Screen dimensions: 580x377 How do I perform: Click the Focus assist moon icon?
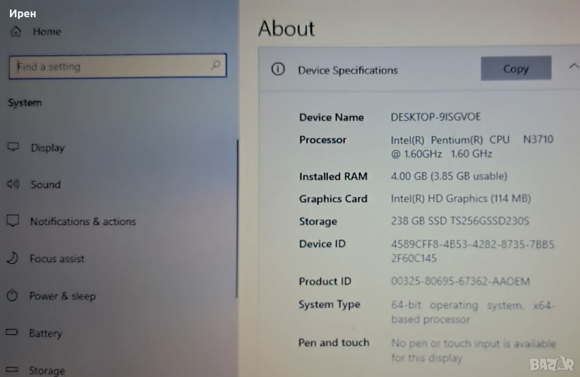click(12, 258)
